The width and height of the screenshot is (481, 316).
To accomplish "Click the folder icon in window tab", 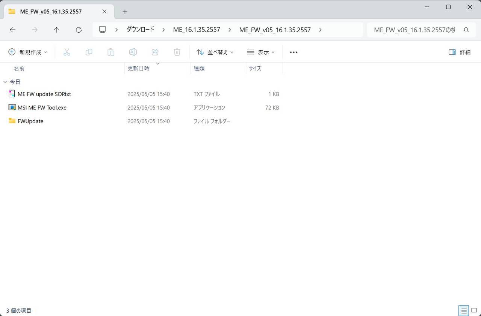I will [x=12, y=11].
